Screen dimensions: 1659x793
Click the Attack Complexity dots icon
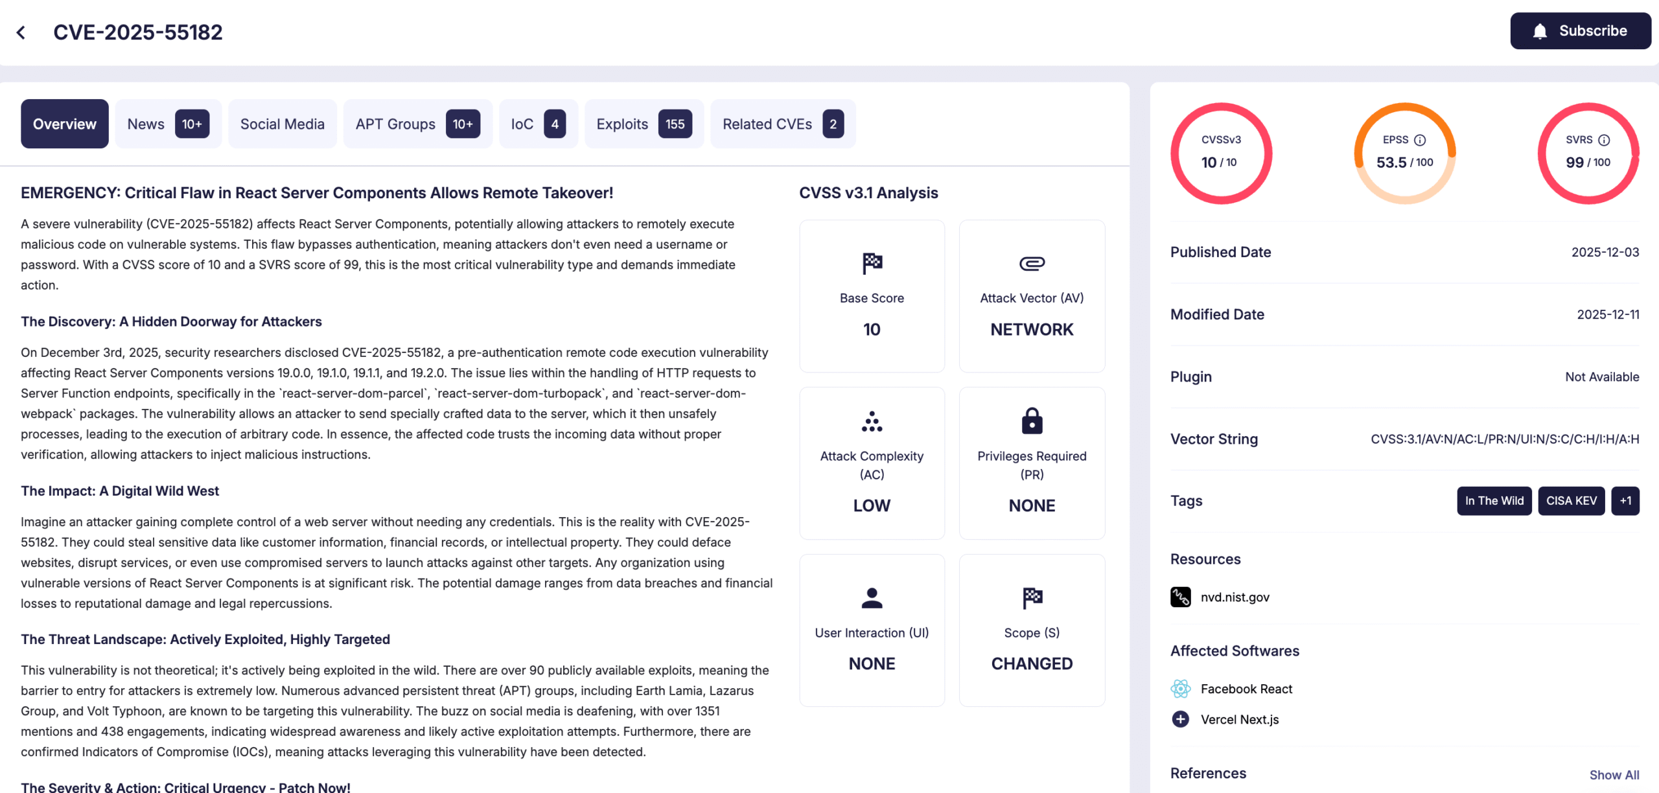point(872,421)
